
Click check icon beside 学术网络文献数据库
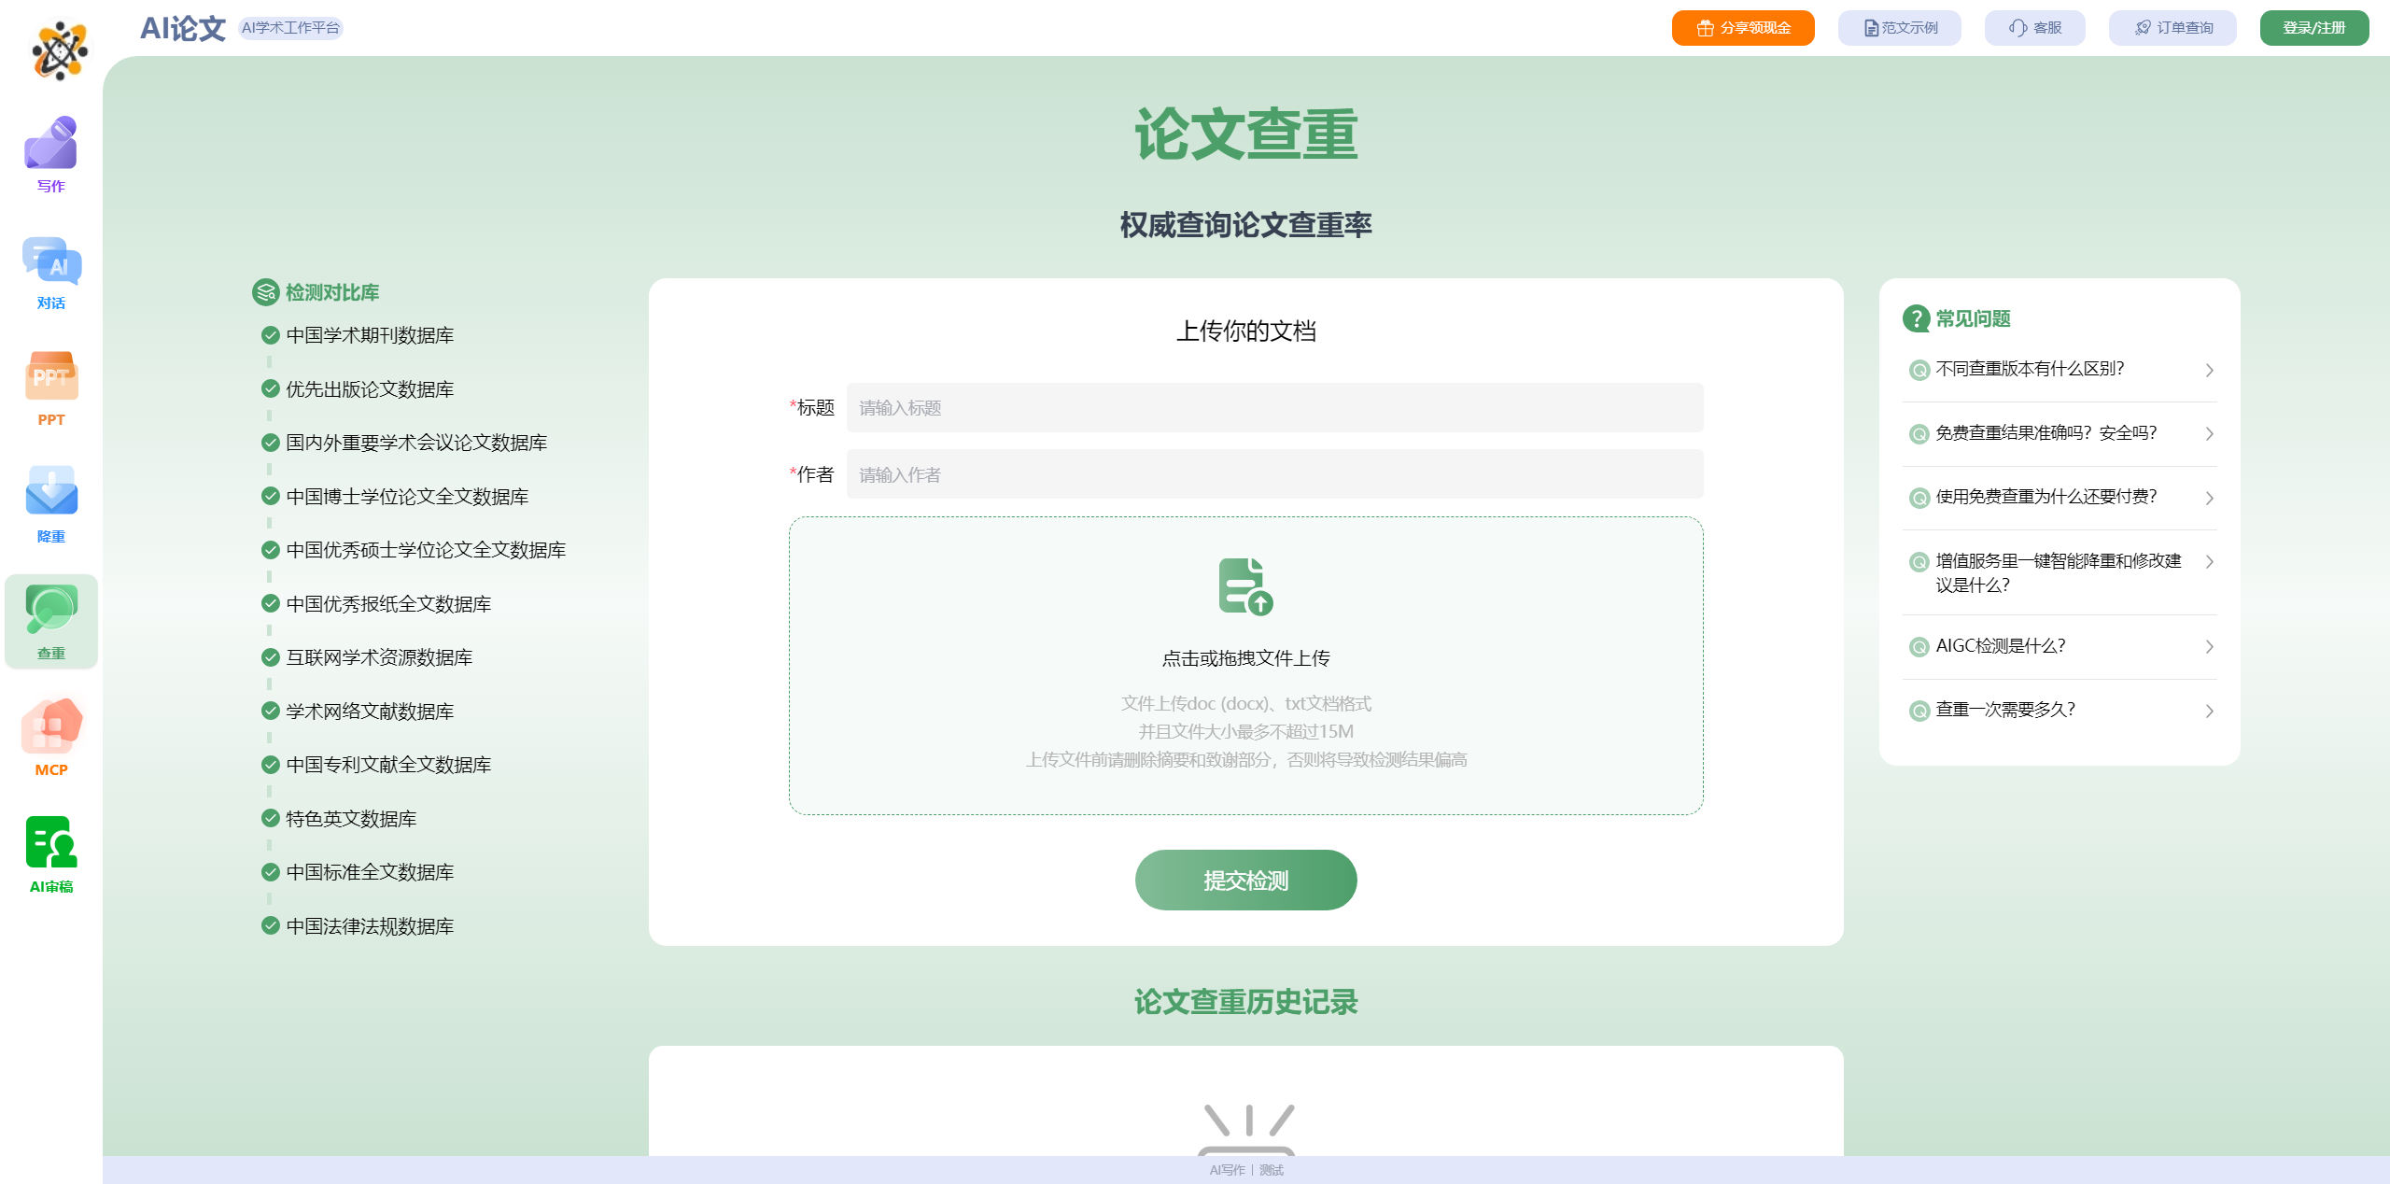[x=271, y=711]
